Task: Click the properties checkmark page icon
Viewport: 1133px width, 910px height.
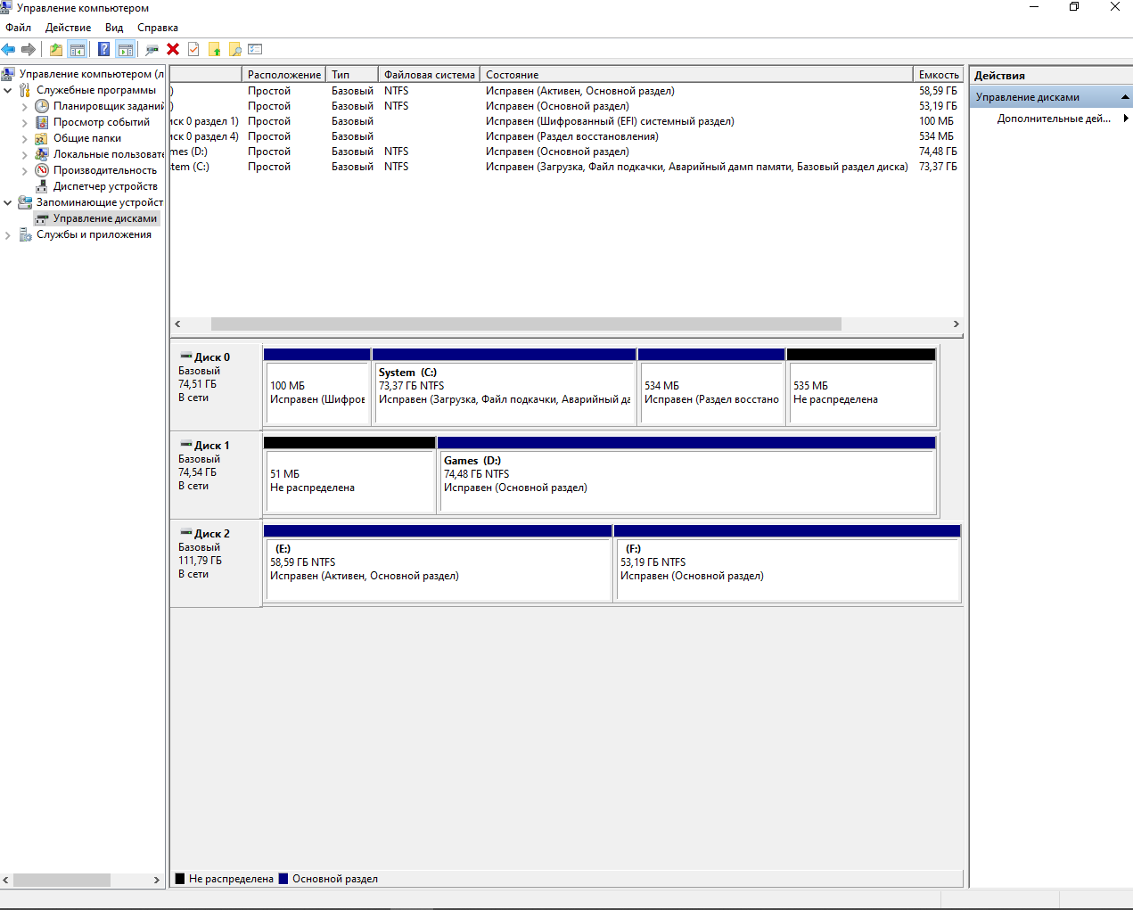Action: (193, 49)
